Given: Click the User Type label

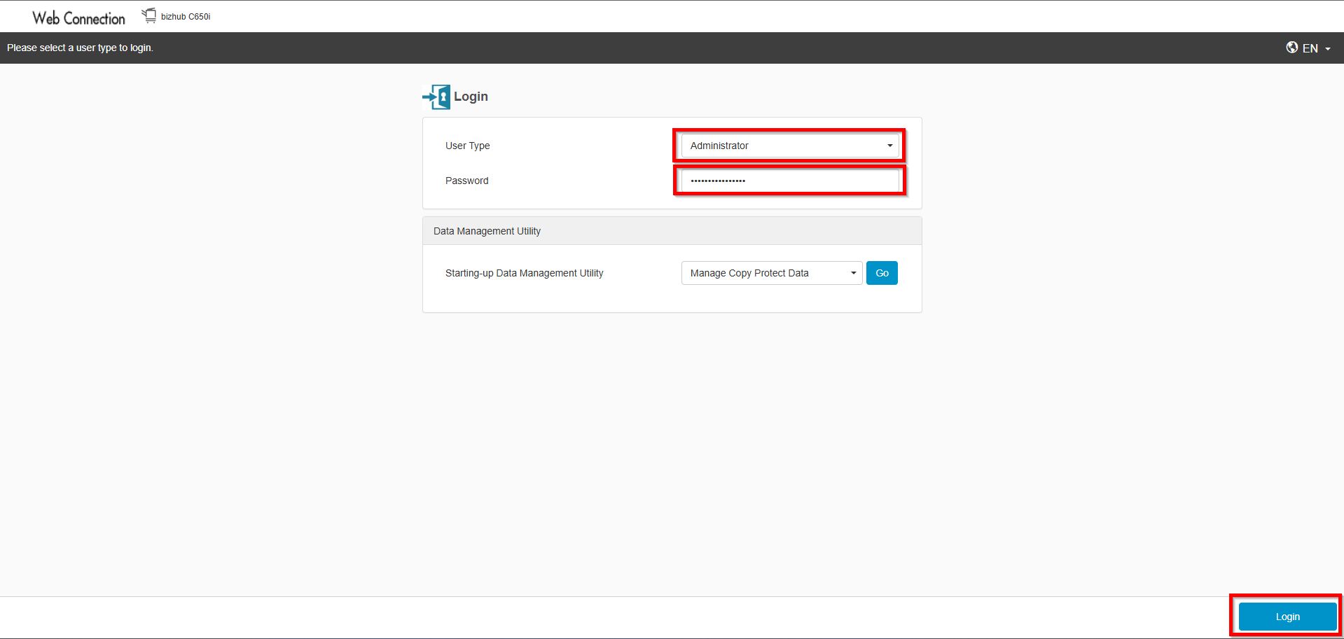Looking at the screenshot, I should click(x=467, y=146).
